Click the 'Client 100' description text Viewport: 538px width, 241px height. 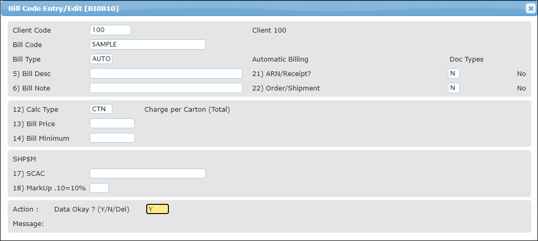(x=269, y=31)
